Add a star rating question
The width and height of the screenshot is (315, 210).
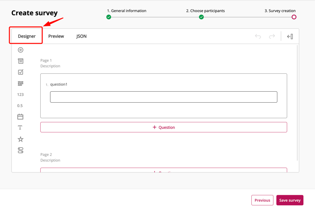pos(21,139)
